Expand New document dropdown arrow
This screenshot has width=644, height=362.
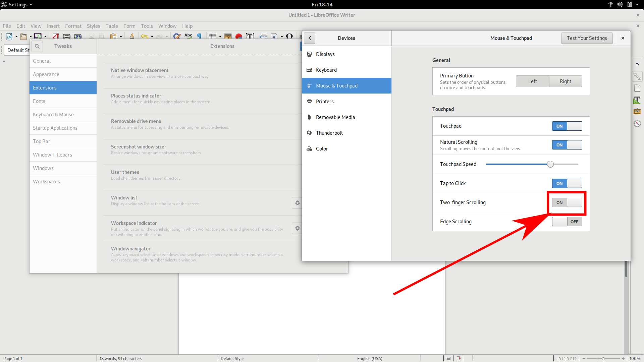(x=16, y=37)
